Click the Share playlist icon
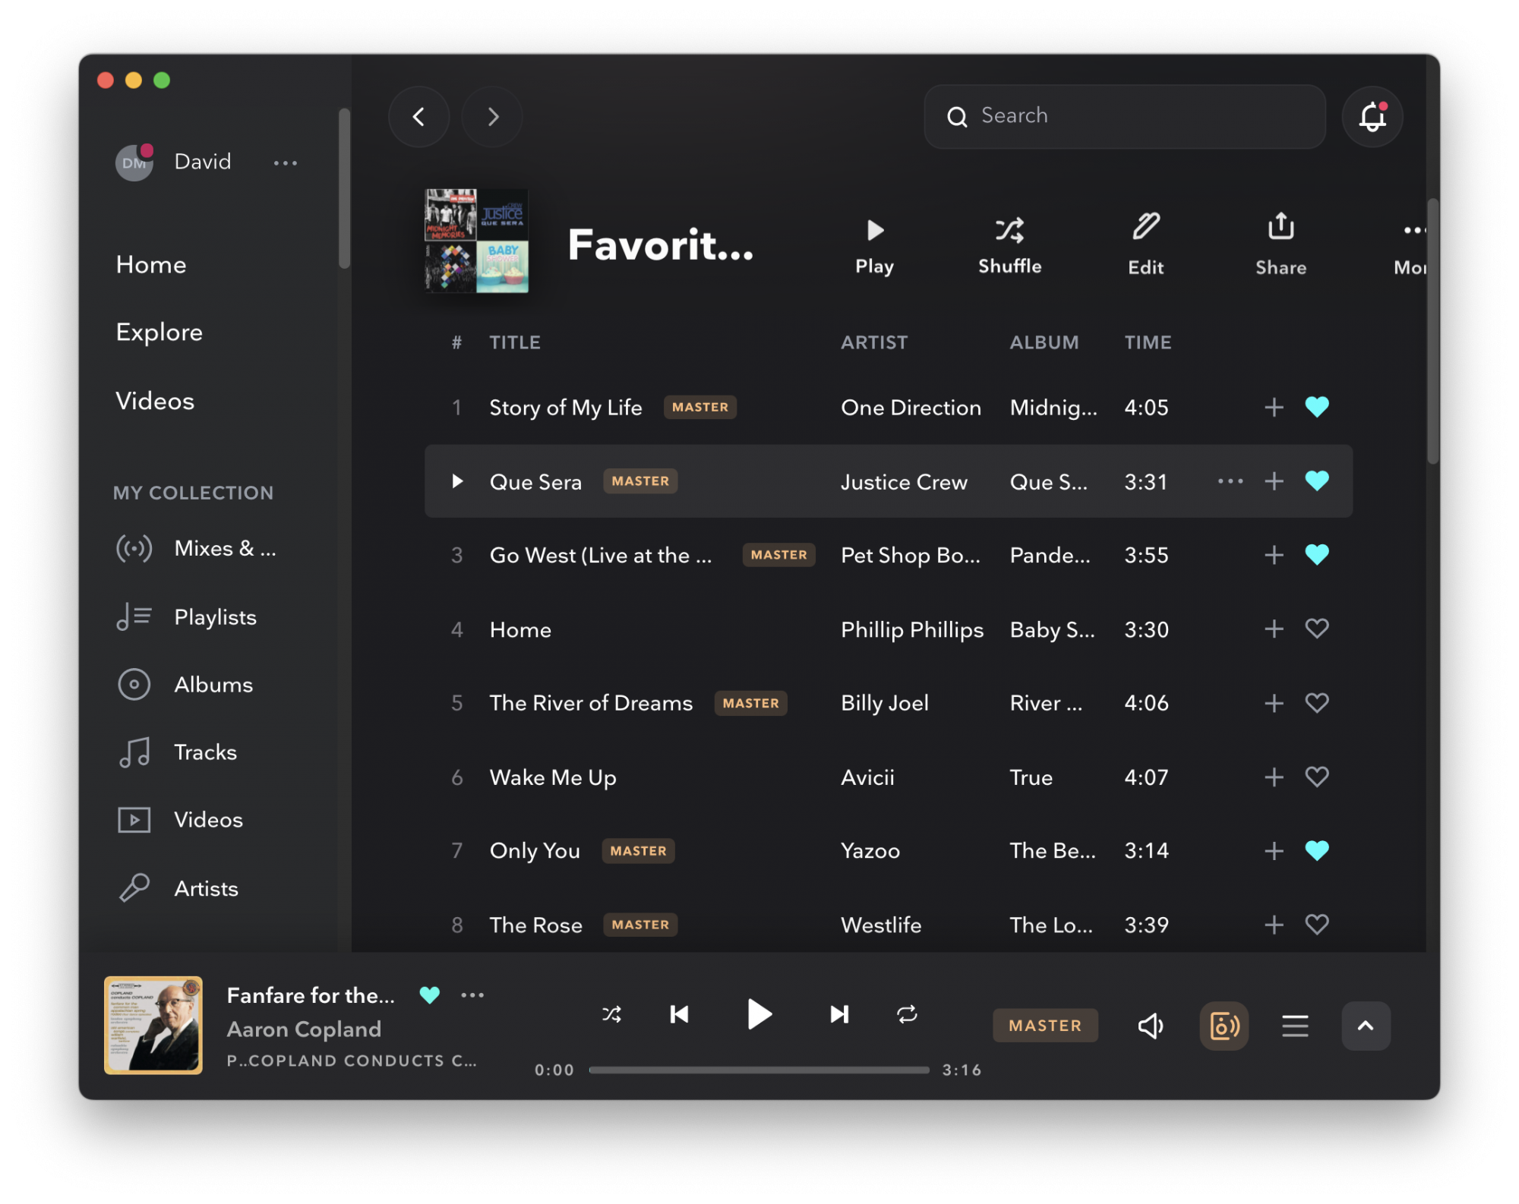 (x=1281, y=243)
